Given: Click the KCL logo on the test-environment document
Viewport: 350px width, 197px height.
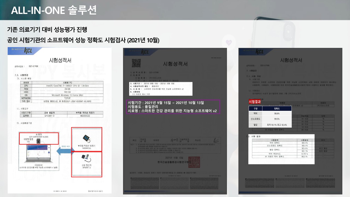Looking at the screenshot, I should (28, 51).
